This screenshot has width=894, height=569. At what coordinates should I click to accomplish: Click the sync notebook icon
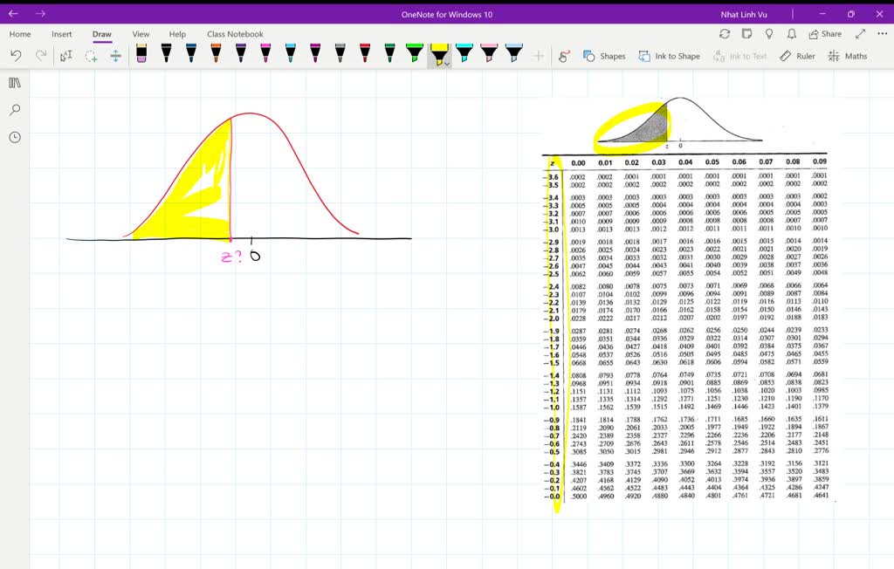(x=724, y=33)
